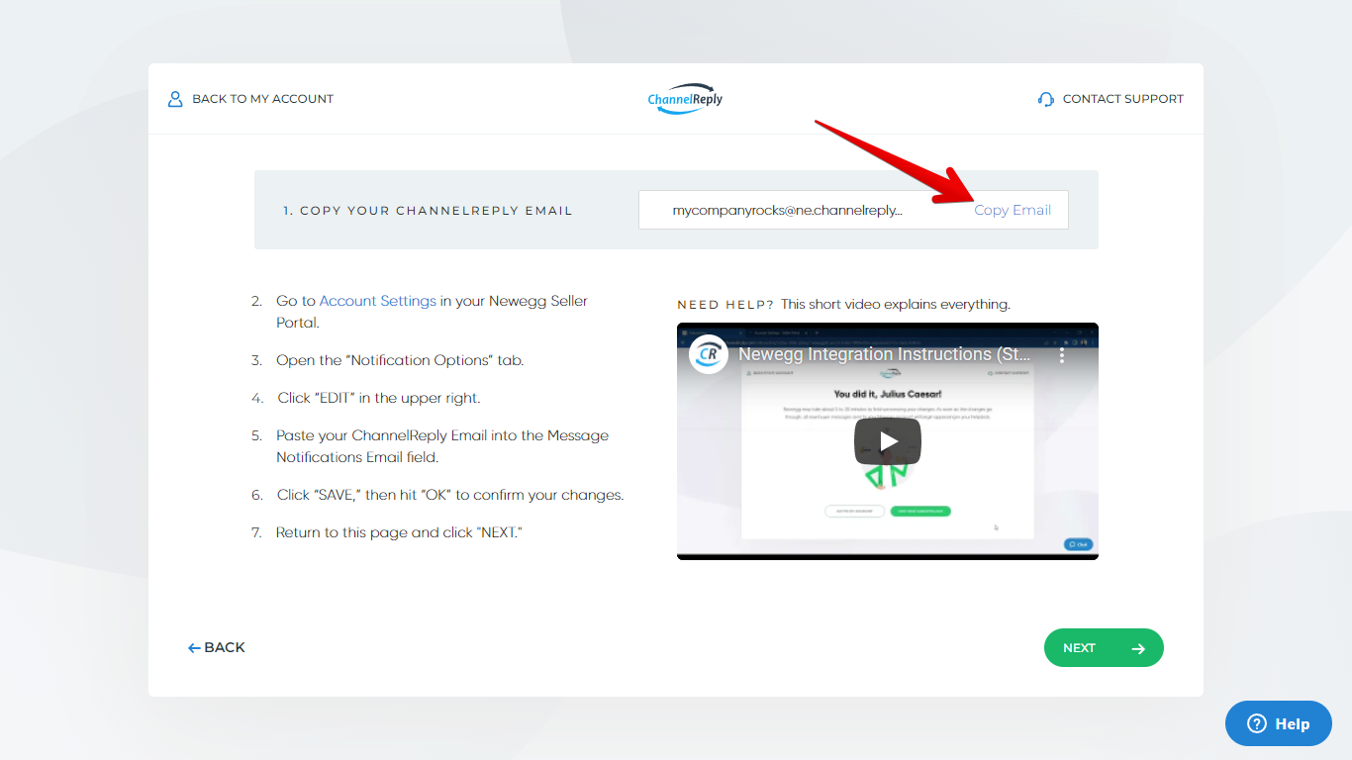Screen dimensions: 1352x760
Task: Click the 'Open the "Notification Options" tab.' step
Action: click(400, 360)
